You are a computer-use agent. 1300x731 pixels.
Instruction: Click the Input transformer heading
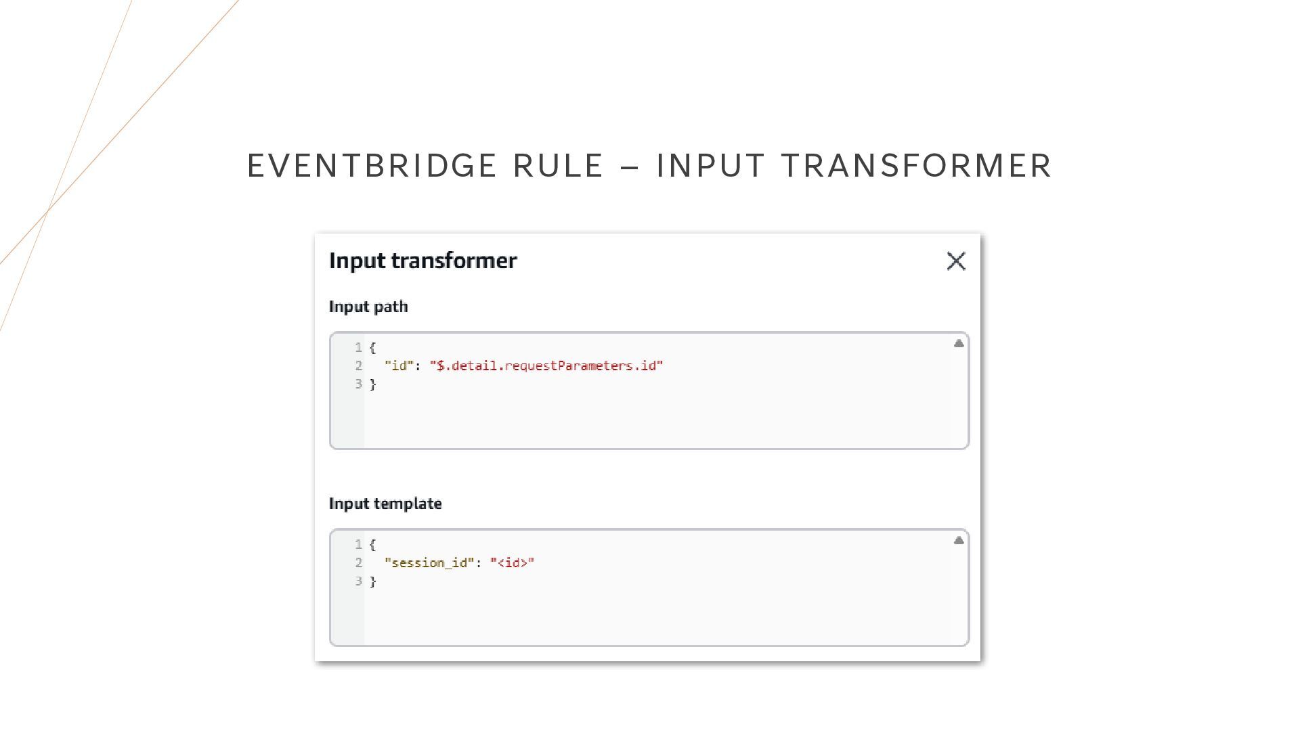coord(422,261)
